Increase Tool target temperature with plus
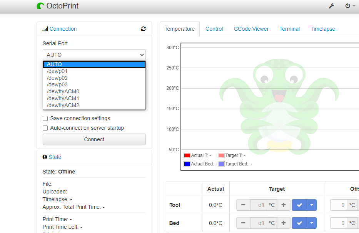The image size is (359, 233). coord(284,205)
